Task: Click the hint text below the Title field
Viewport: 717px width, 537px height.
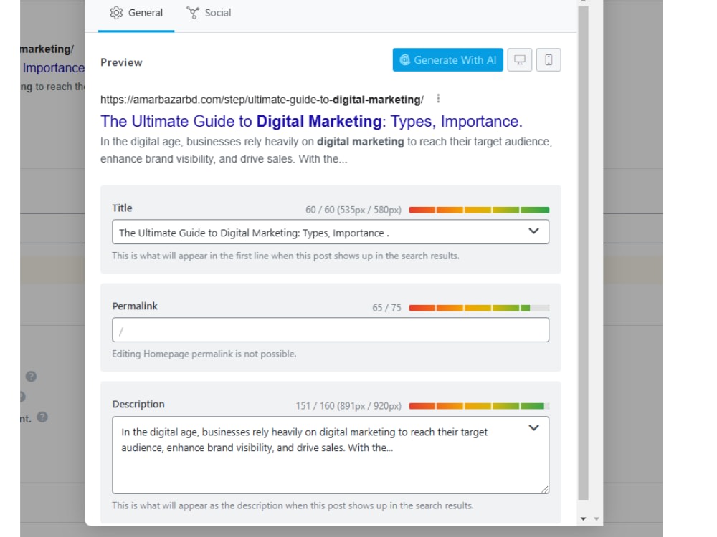Action: [x=285, y=256]
